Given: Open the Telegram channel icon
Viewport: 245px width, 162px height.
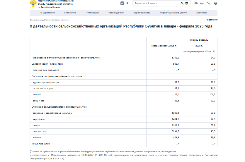Looking at the screenshot, I should pos(127,3).
